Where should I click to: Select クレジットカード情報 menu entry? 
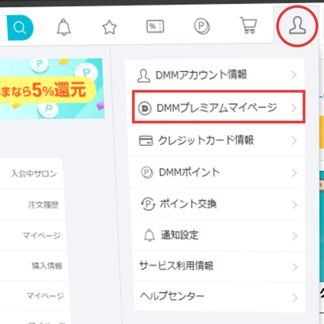217,140
